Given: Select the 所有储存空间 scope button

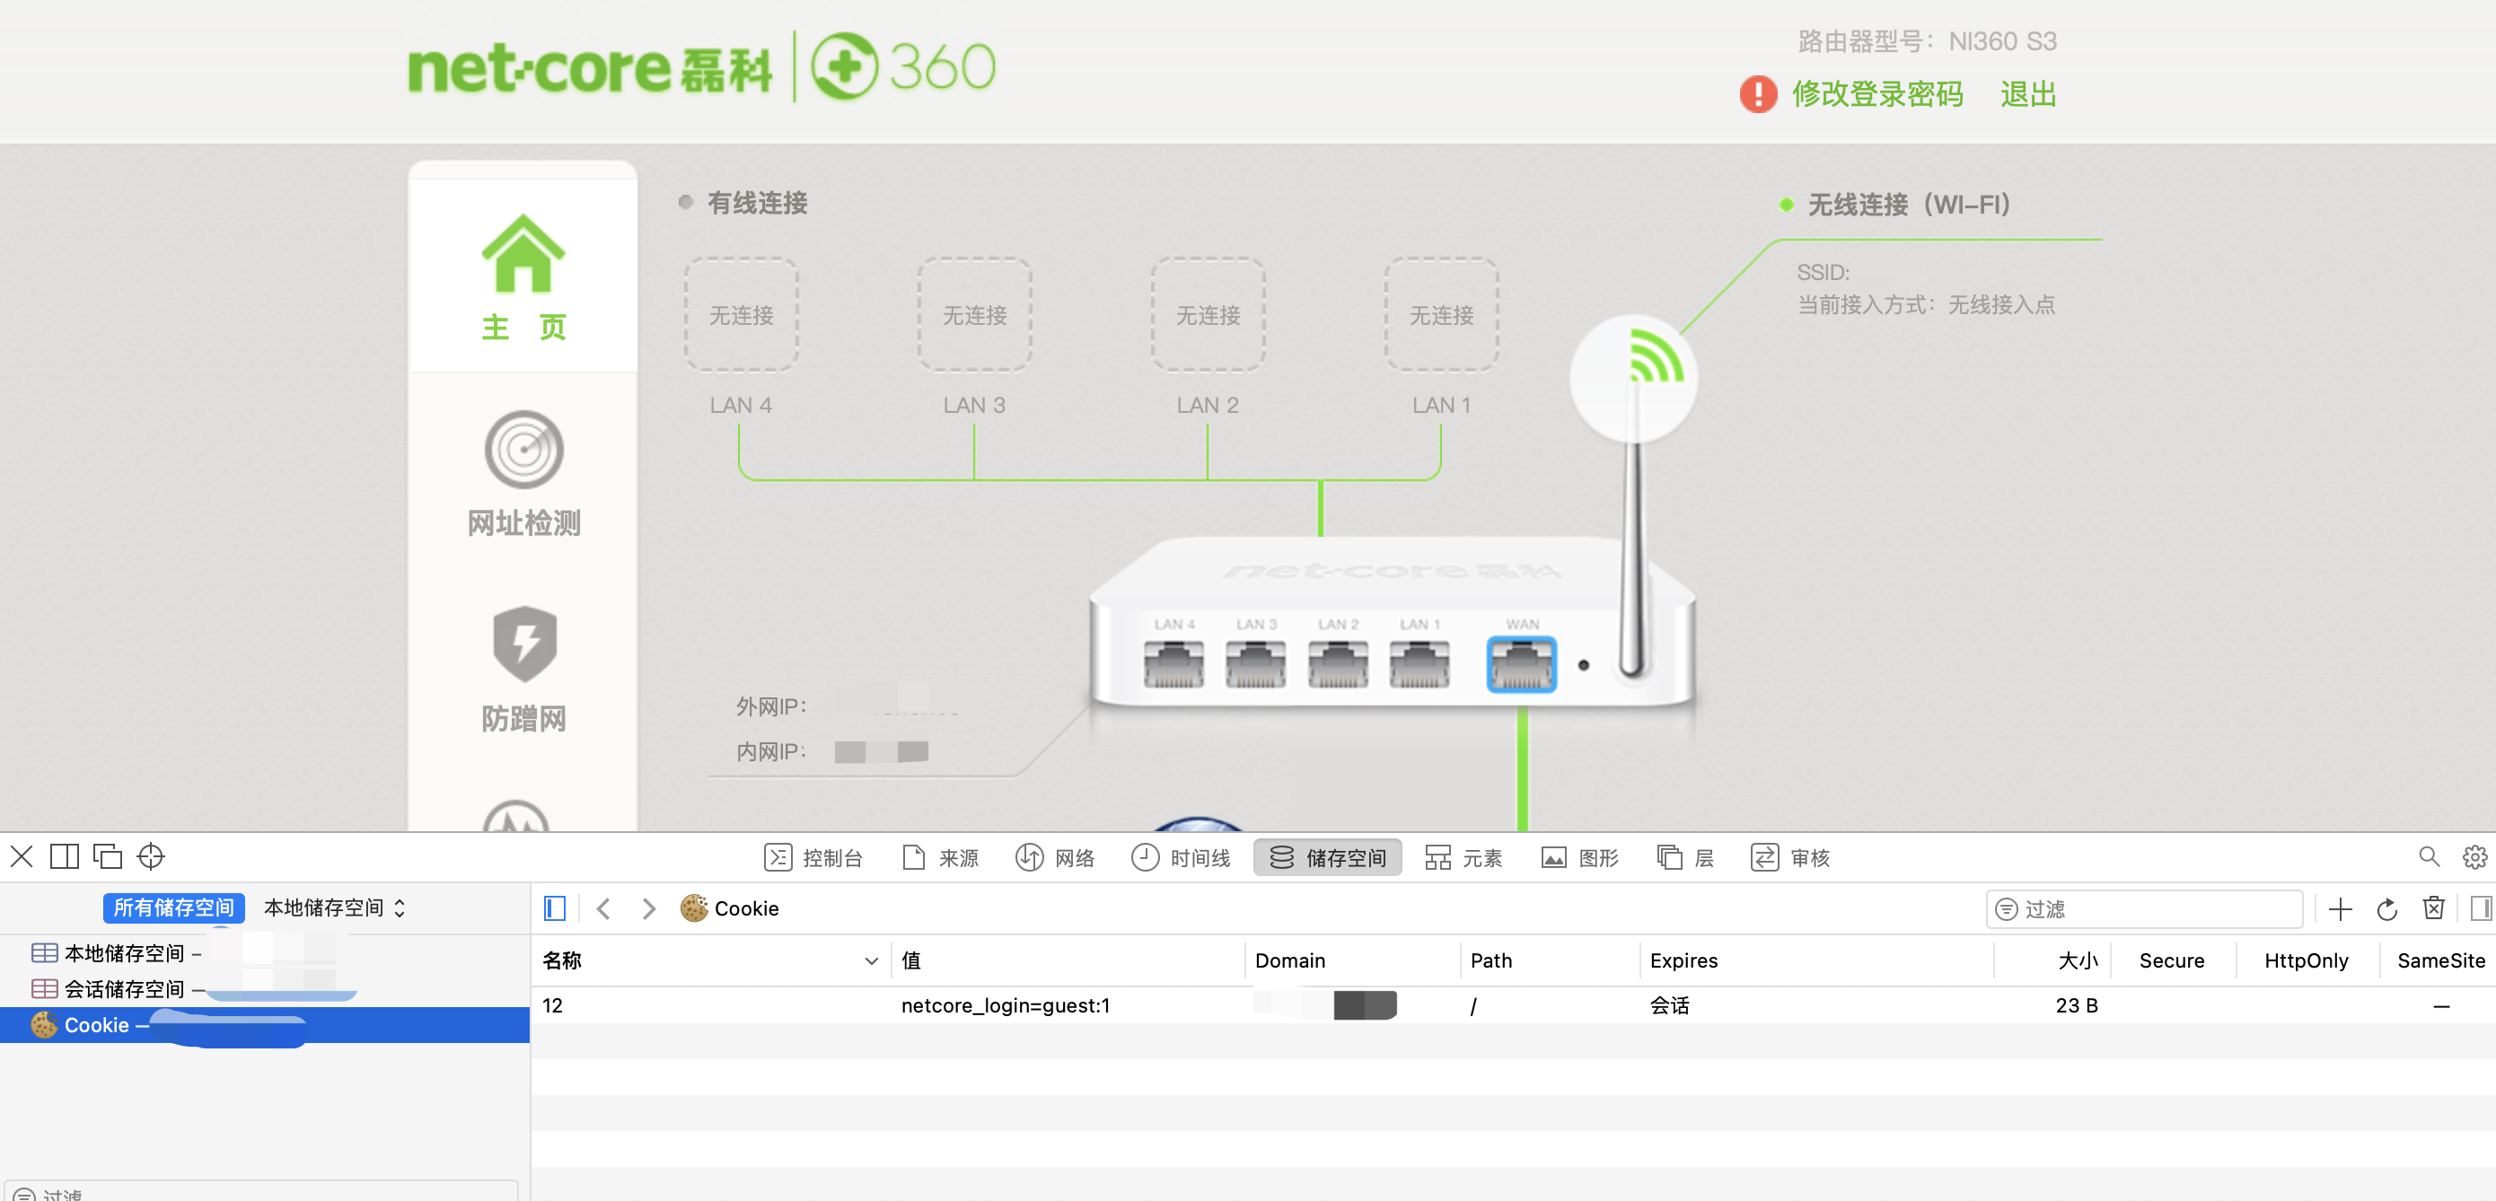Looking at the screenshot, I should (x=173, y=907).
